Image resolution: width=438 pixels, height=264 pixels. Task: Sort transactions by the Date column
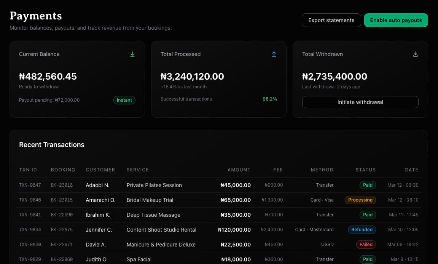point(411,170)
